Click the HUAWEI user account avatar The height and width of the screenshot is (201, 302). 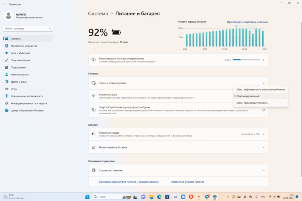8,16
